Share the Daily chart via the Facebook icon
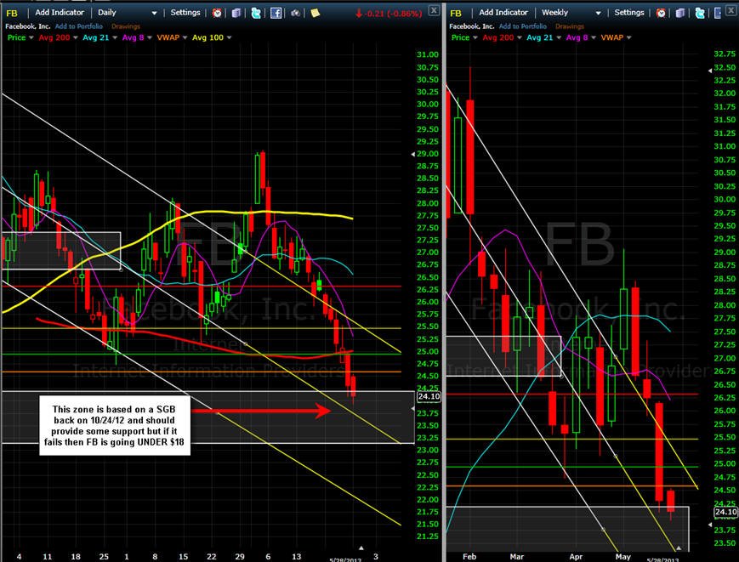Viewport: 739px width, 562px height. pyautogui.click(x=276, y=13)
